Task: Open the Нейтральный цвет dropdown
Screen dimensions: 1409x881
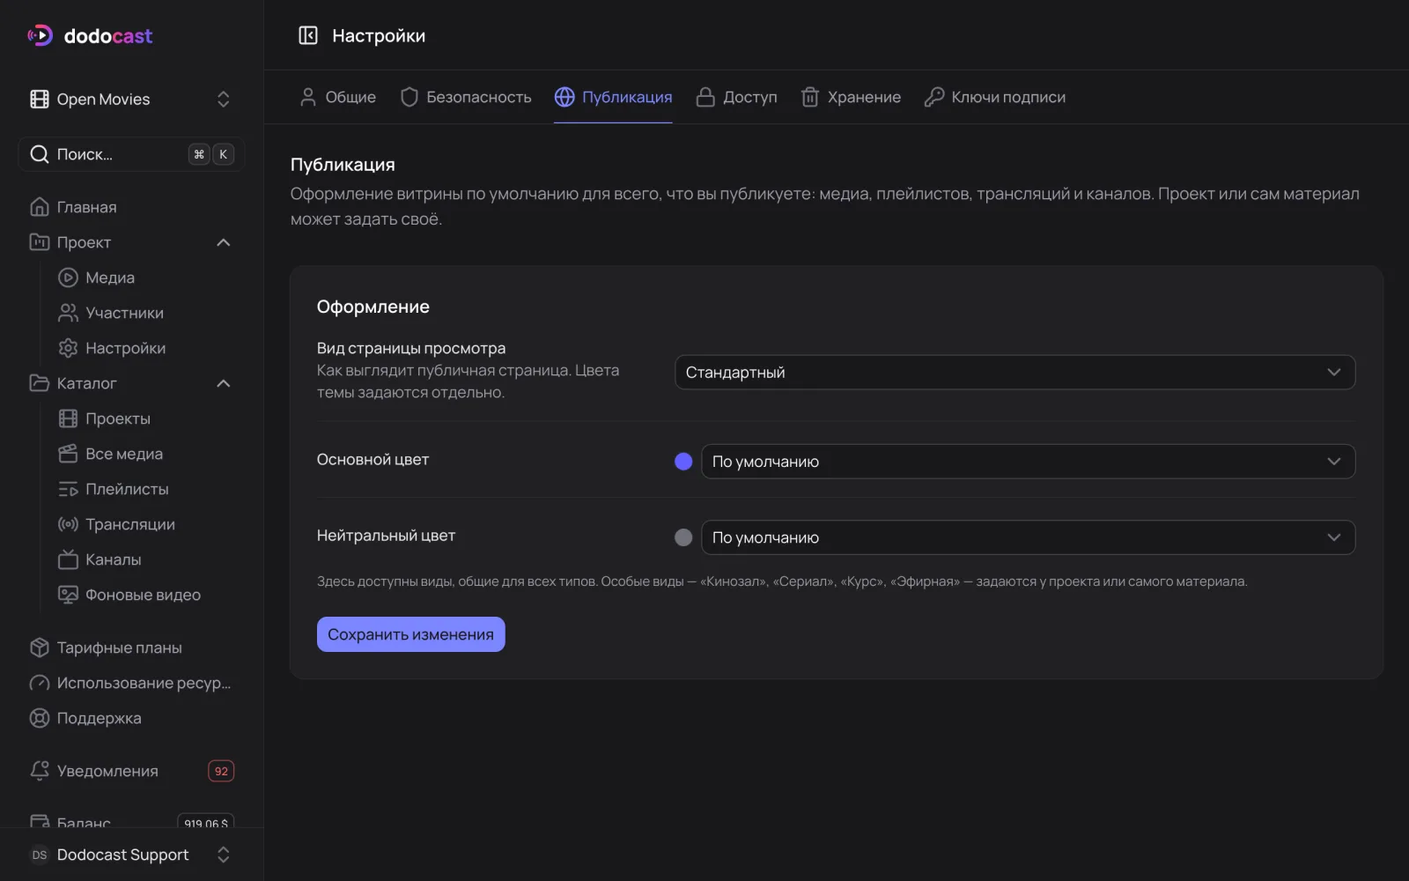Action: pos(1028,537)
